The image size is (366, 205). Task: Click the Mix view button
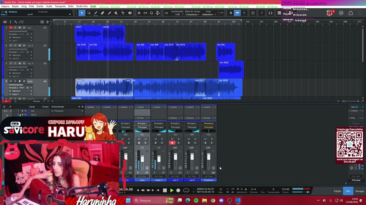pos(348,191)
